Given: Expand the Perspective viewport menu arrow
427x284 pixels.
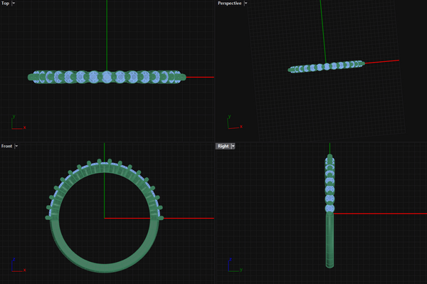Looking at the screenshot, I should pyautogui.click(x=246, y=4).
